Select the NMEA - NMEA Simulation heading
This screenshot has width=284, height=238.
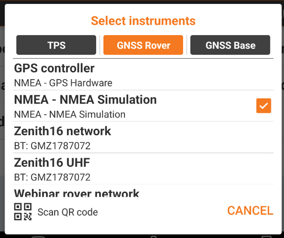pos(85,99)
